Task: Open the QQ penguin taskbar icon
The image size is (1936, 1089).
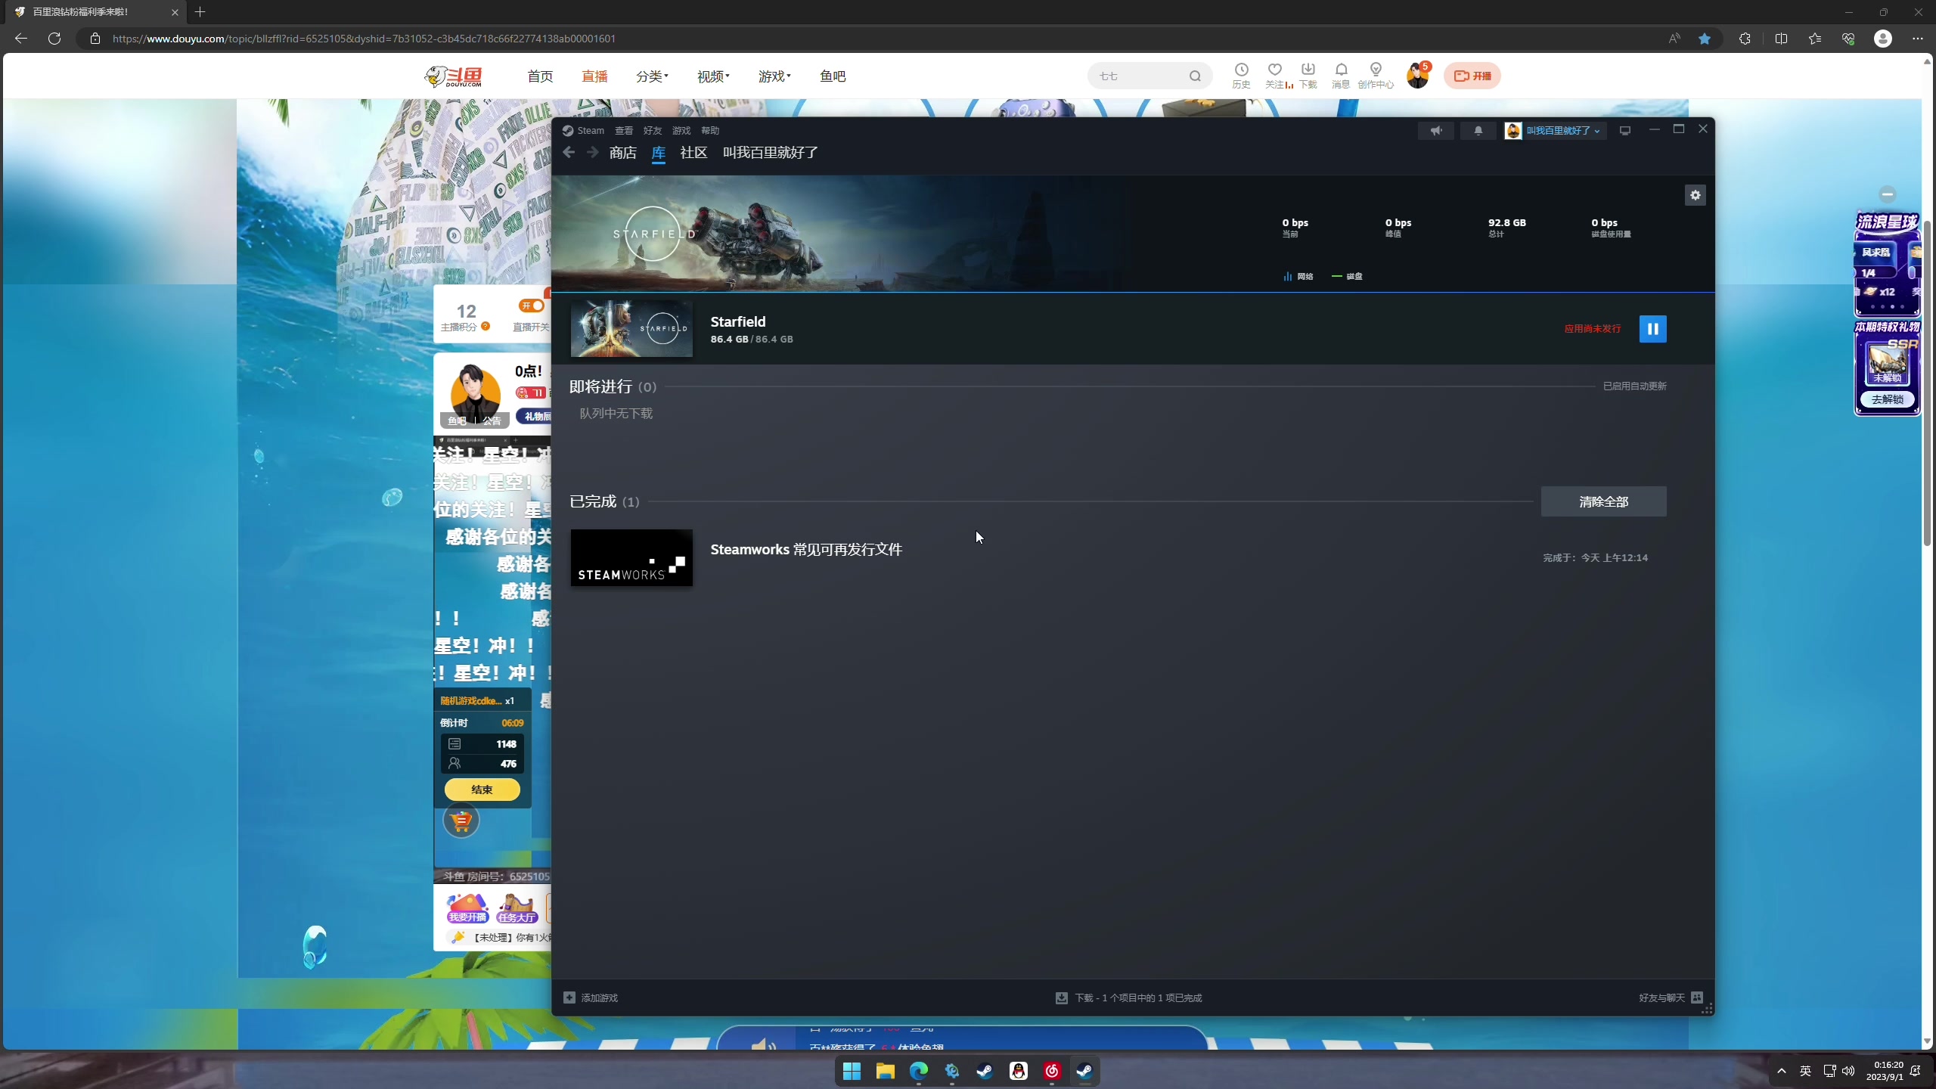Action: coord(1019,1071)
